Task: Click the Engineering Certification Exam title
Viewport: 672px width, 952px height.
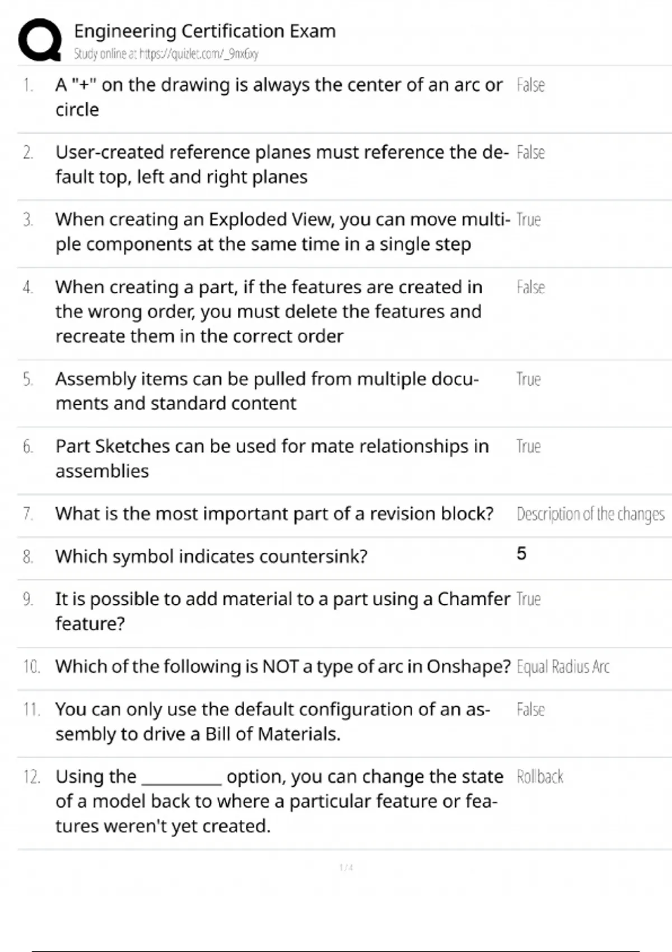Action: 204,31
